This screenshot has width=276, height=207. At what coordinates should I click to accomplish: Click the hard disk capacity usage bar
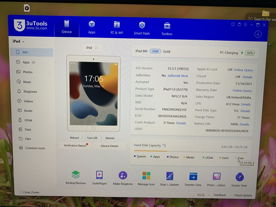pyautogui.click(x=191, y=152)
